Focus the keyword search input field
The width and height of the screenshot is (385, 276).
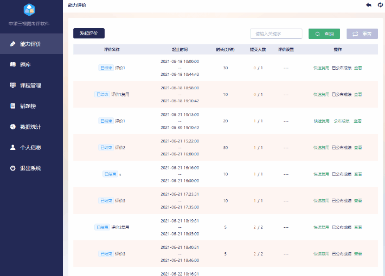coord(276,34)
